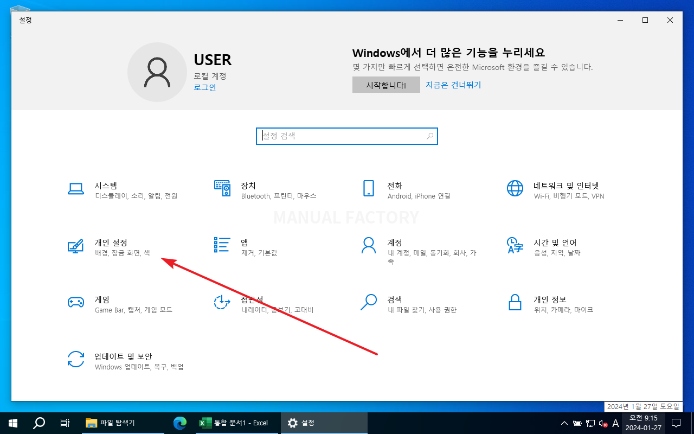Select the 시스템 category title
Screen dimensions: 694x434
106,186
